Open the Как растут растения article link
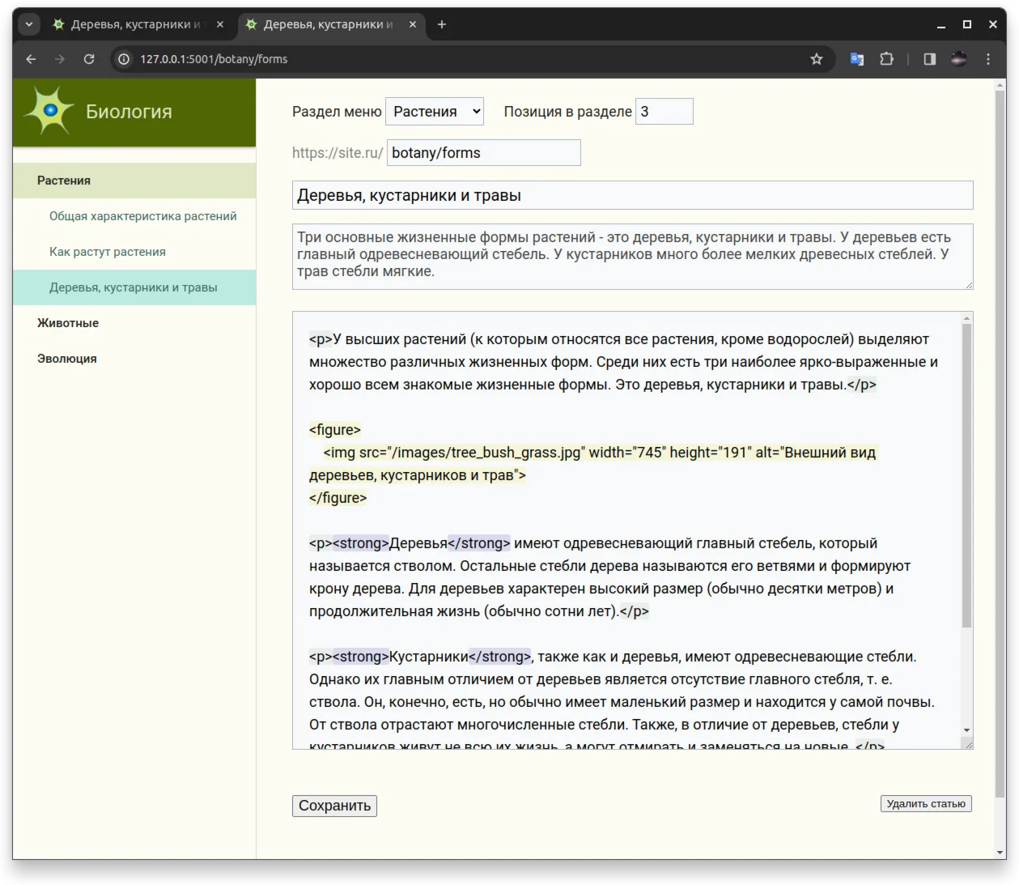This screenshot has height=885, width=1019. click(108, 252)
